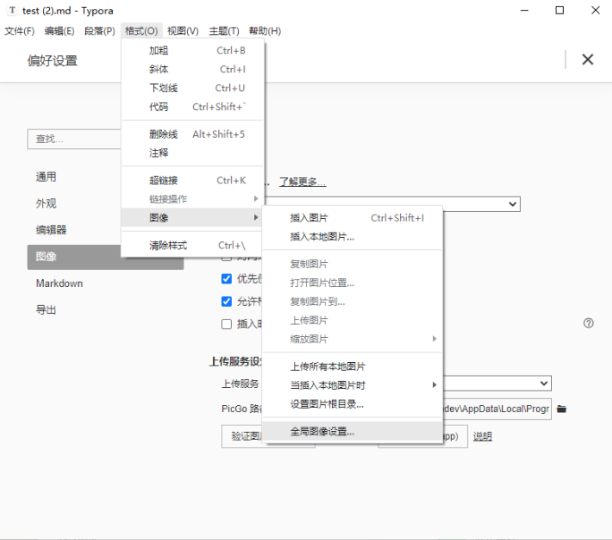This screenshot has height=540, width=612.
Task: Tick the 插入 checkbox
Action: [x=226, y=324]
